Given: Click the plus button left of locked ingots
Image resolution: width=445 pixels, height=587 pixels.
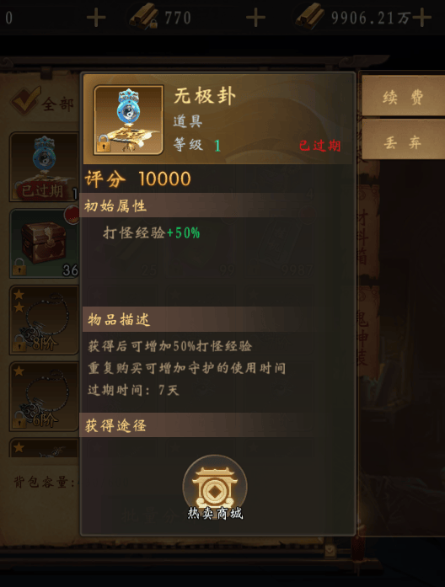Looking at the screenshot, I should [x=96, y=17].
